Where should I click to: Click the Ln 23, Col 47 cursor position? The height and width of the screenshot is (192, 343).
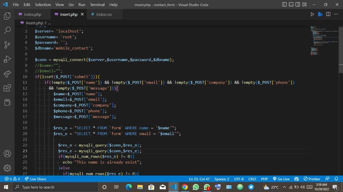(199, 179)
